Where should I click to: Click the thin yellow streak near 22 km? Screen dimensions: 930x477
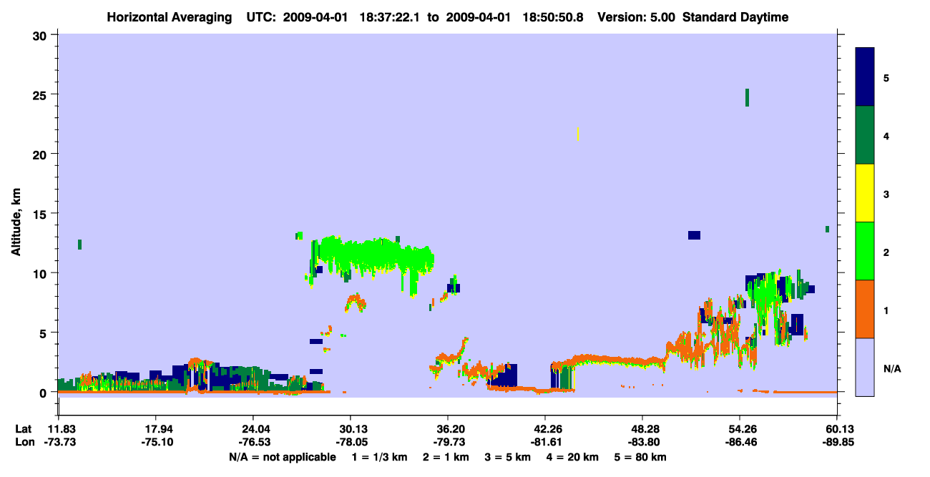pyautogui.click(x=578, y=134)
